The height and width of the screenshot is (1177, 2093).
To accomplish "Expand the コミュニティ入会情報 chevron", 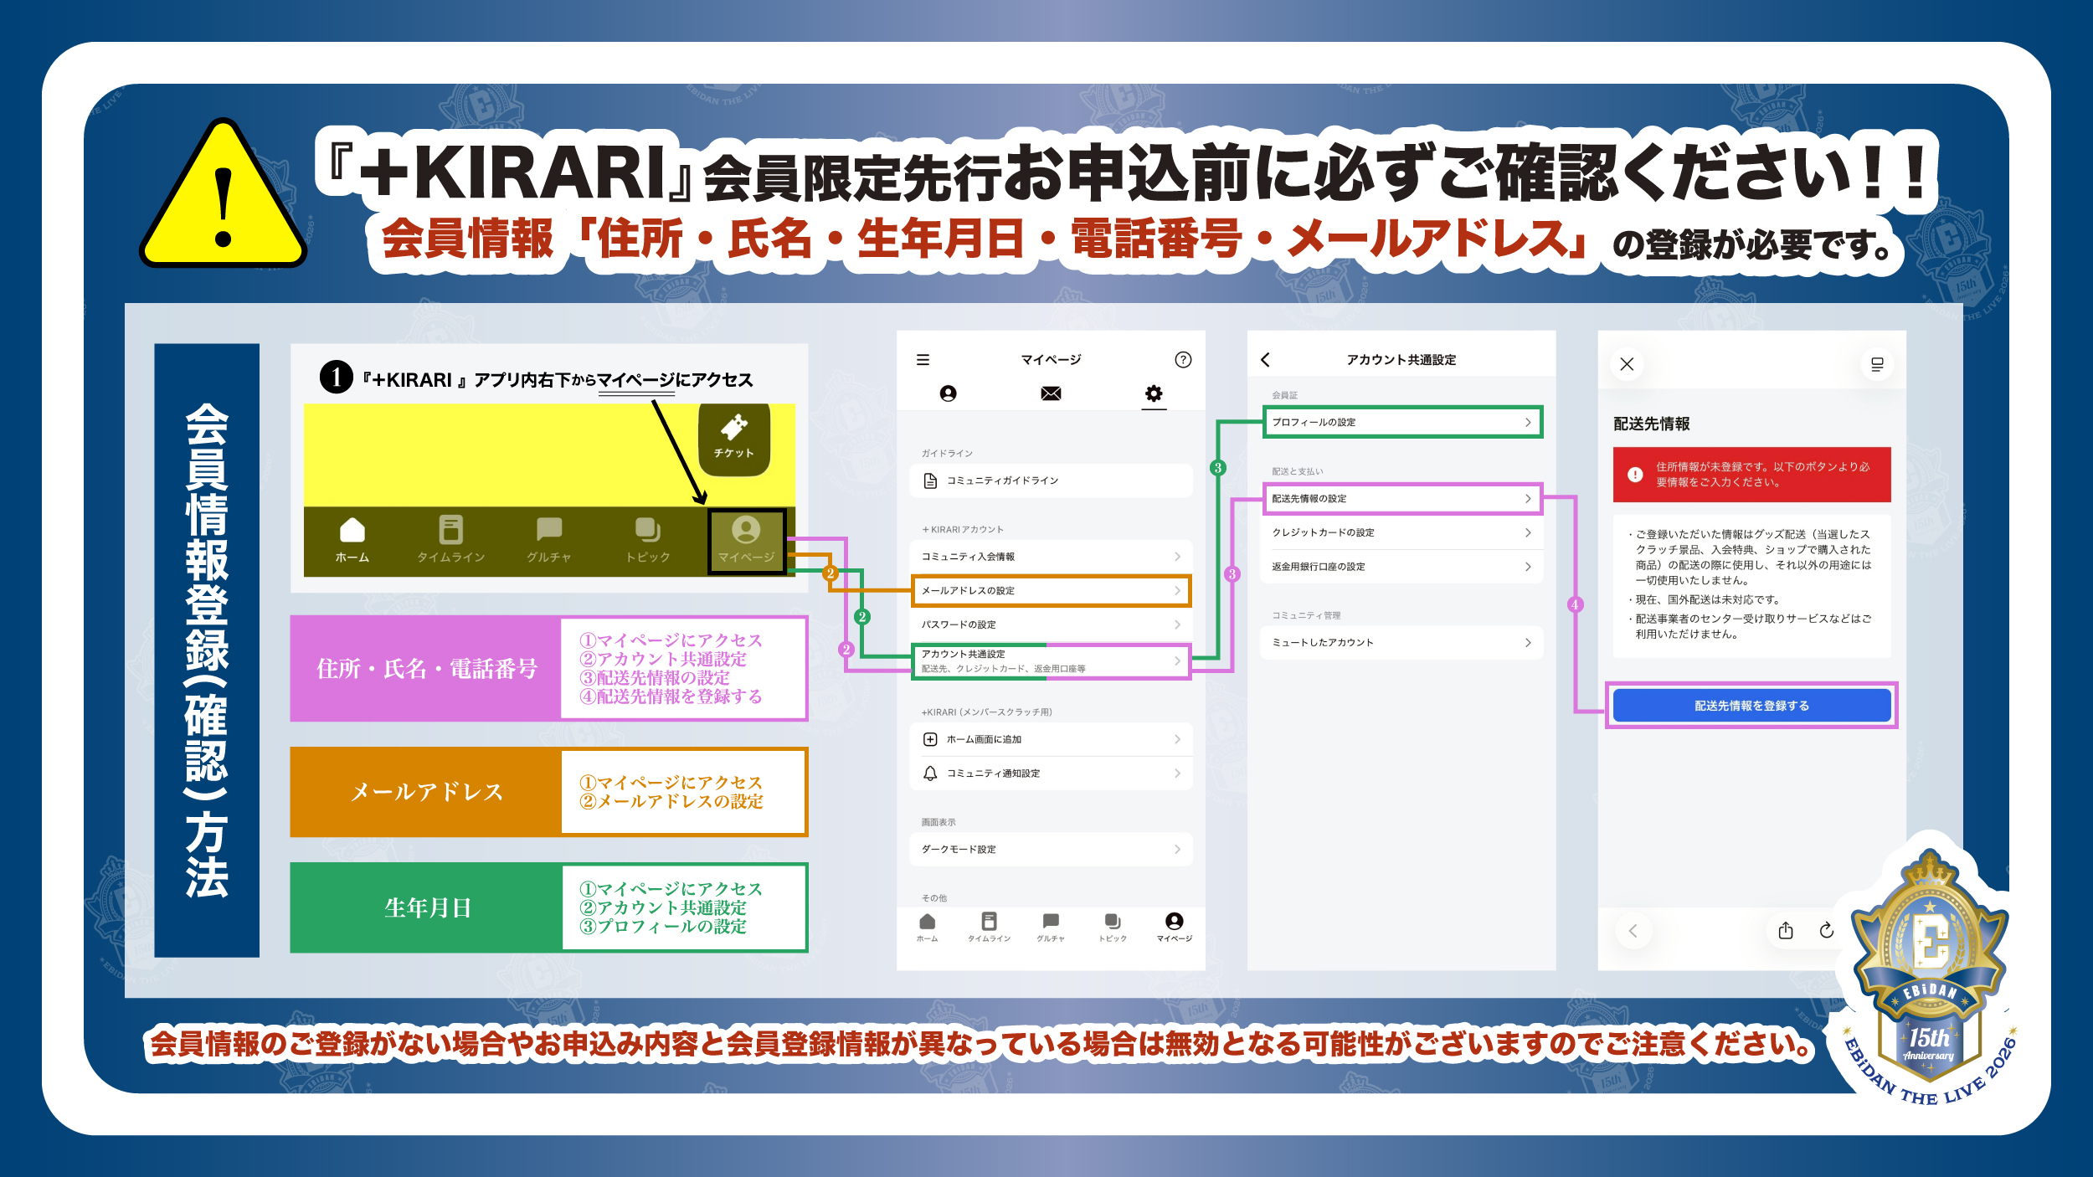I will (x=1177, y=557).
